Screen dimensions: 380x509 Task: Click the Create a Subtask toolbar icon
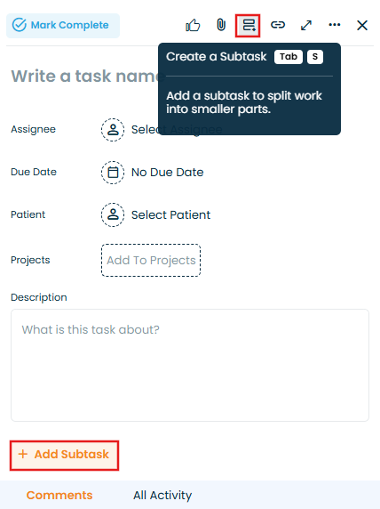click(x=248, y=25)
